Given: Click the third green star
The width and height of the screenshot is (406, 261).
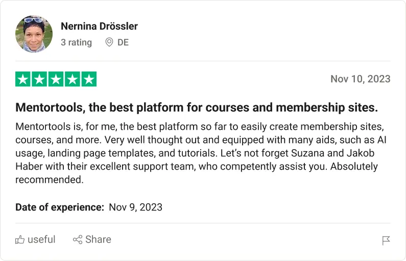Looking at the screenshot, I should click(56, 79).
